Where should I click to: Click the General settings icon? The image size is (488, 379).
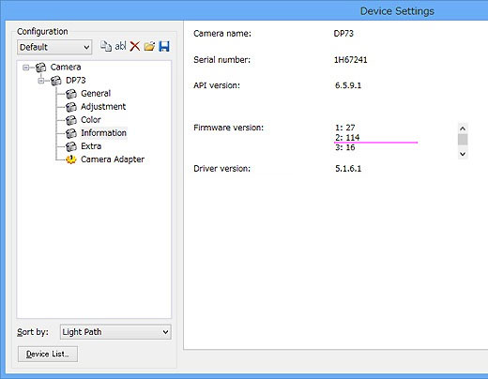[x=71, y=94]
